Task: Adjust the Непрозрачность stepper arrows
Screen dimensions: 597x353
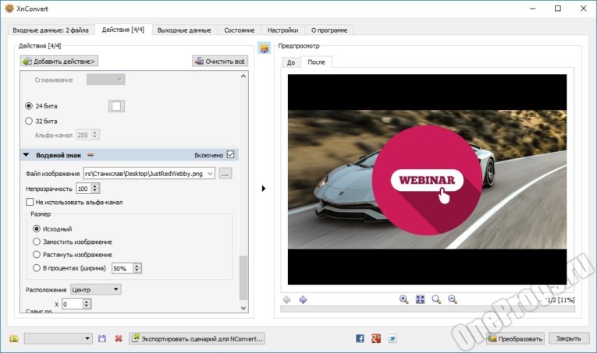Action: [x=95, y=189]
